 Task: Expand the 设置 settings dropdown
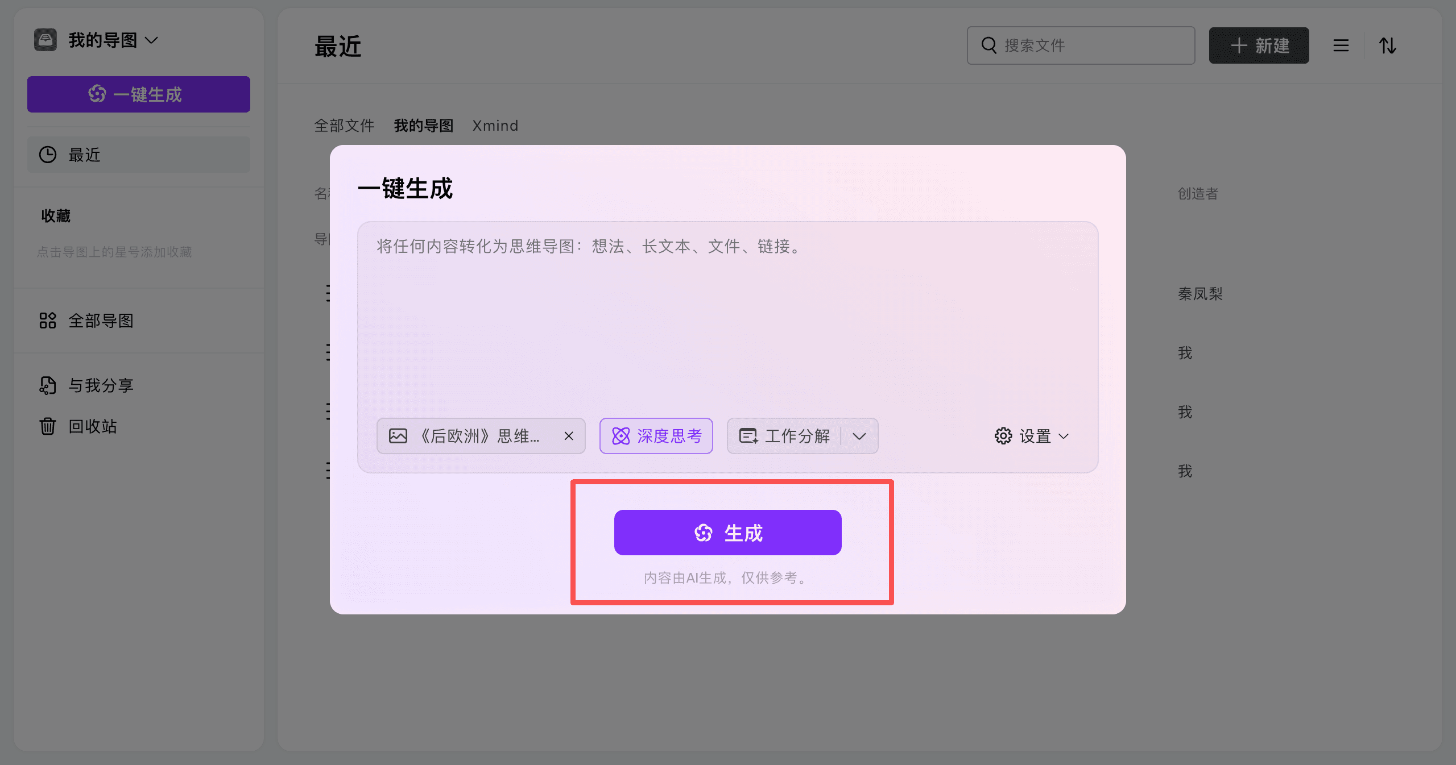[1063, 436]
